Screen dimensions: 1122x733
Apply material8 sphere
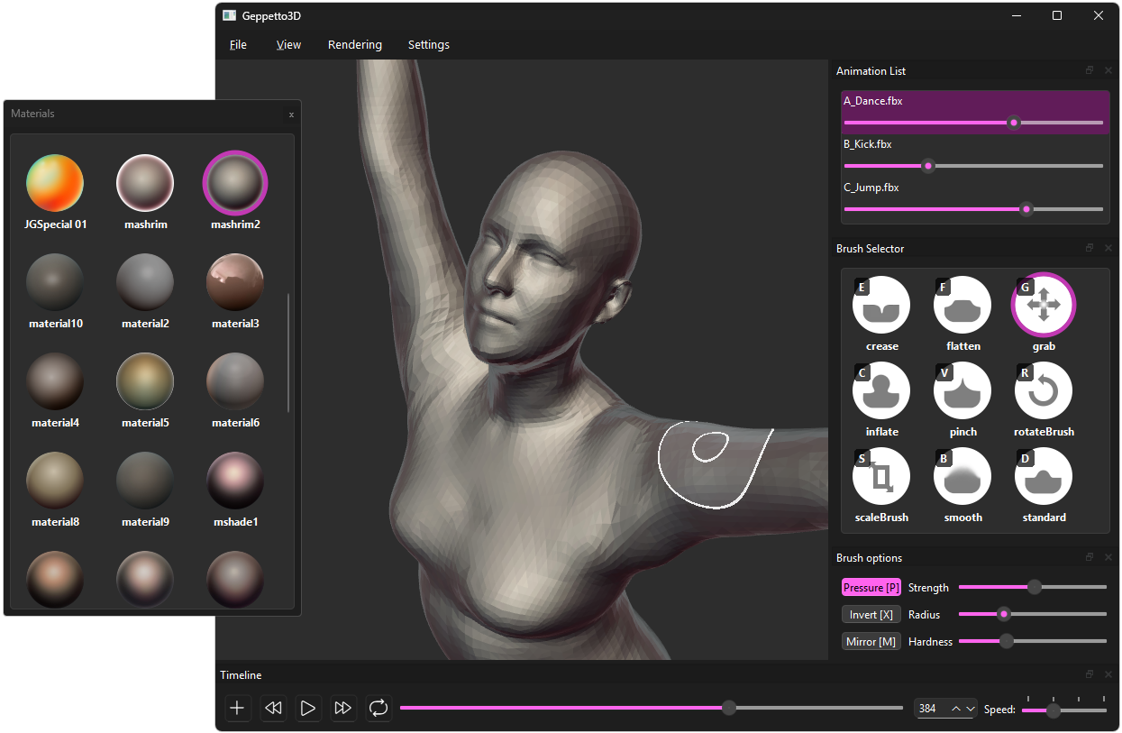[x=55, y=481]
